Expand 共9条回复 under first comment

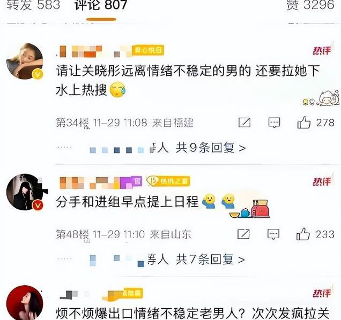[x=211, y=148]
